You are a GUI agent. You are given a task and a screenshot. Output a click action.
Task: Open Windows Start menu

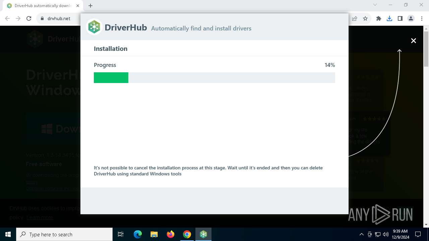(8, 234)
